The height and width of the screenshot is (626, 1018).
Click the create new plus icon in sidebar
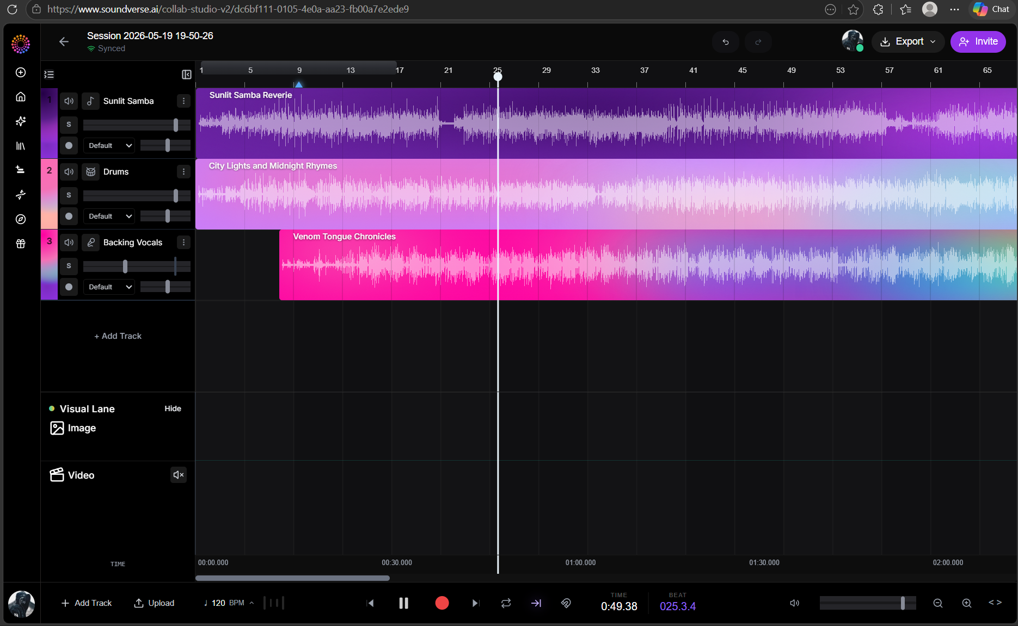21,72
